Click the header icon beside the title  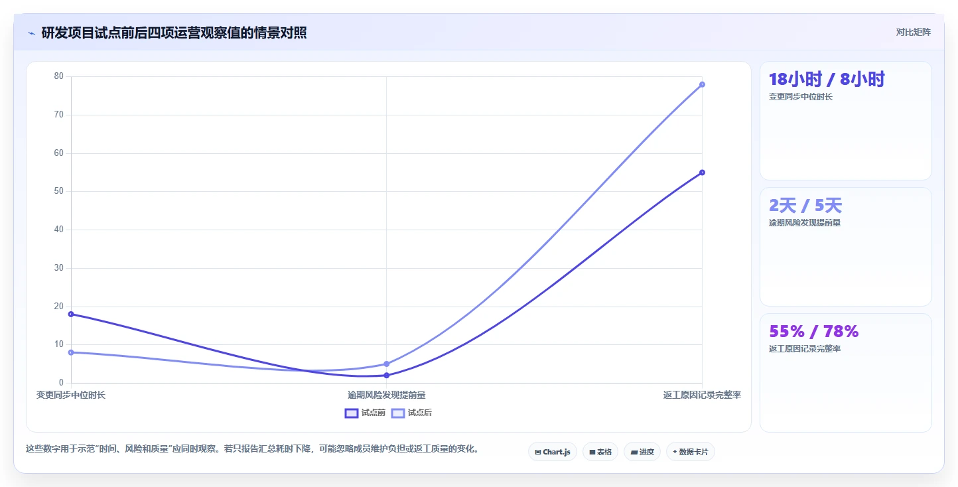[31, 33]
